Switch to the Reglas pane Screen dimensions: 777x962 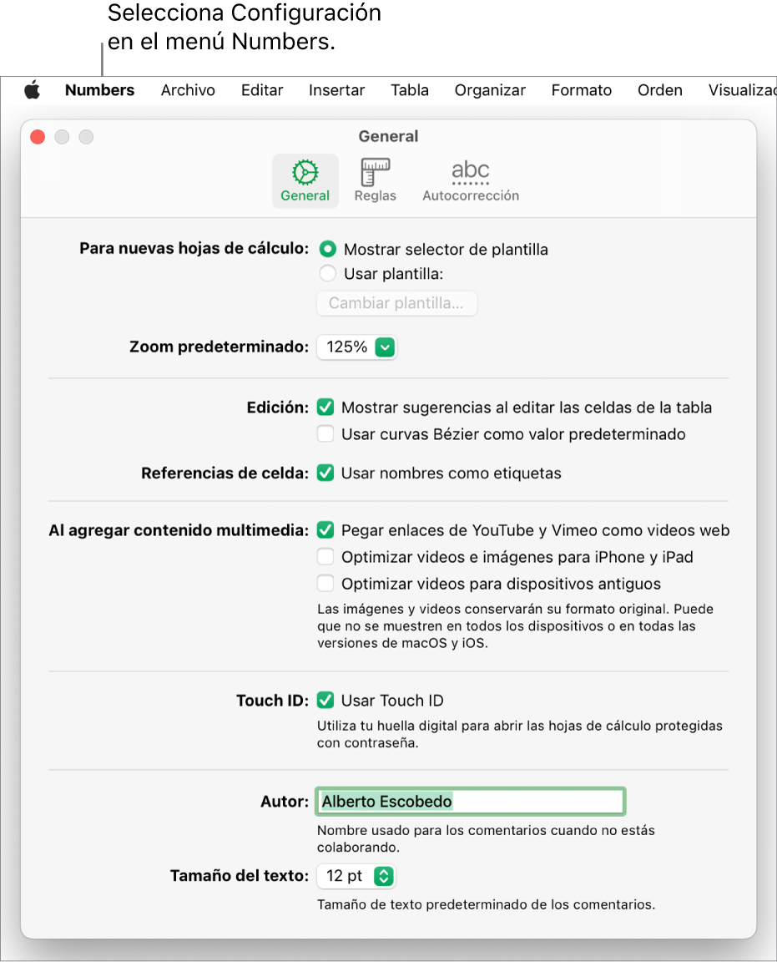click(376, 180)
